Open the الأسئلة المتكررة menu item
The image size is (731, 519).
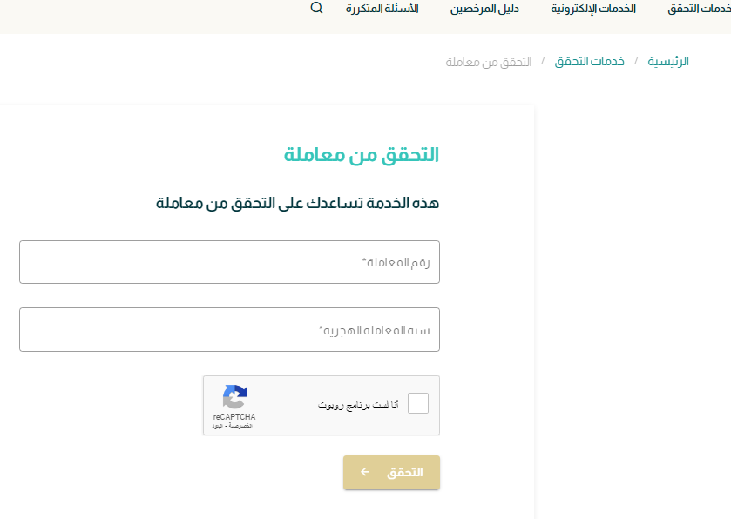click(x=382, y=9)
